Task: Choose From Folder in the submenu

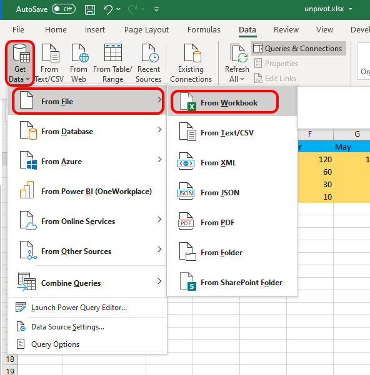Action: click(232, 252)
